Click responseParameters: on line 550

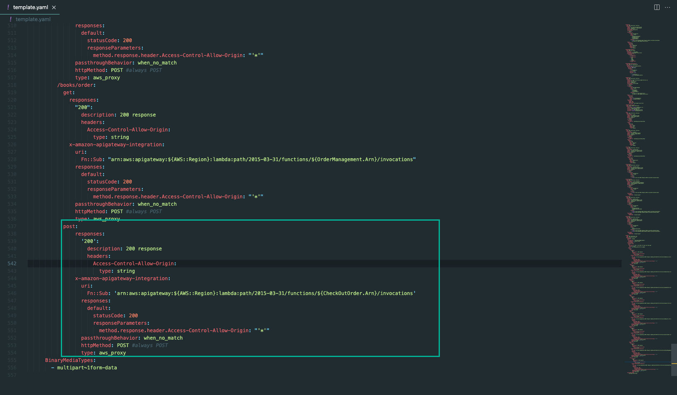click(x=121, y=323)
